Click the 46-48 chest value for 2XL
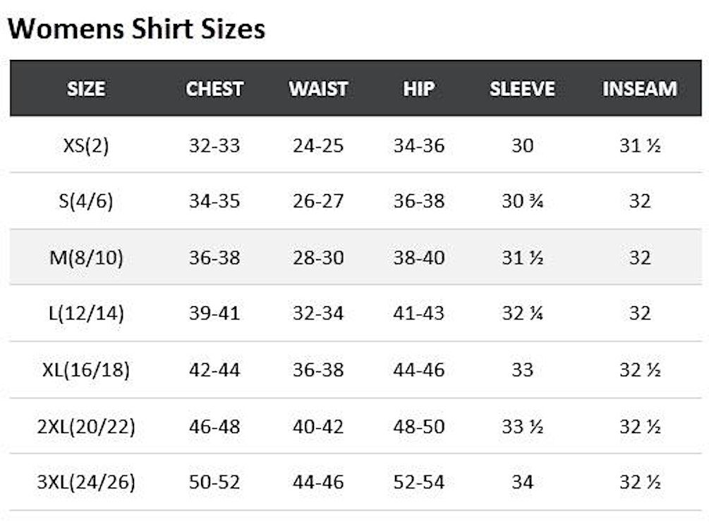 (x=214, y=427)
